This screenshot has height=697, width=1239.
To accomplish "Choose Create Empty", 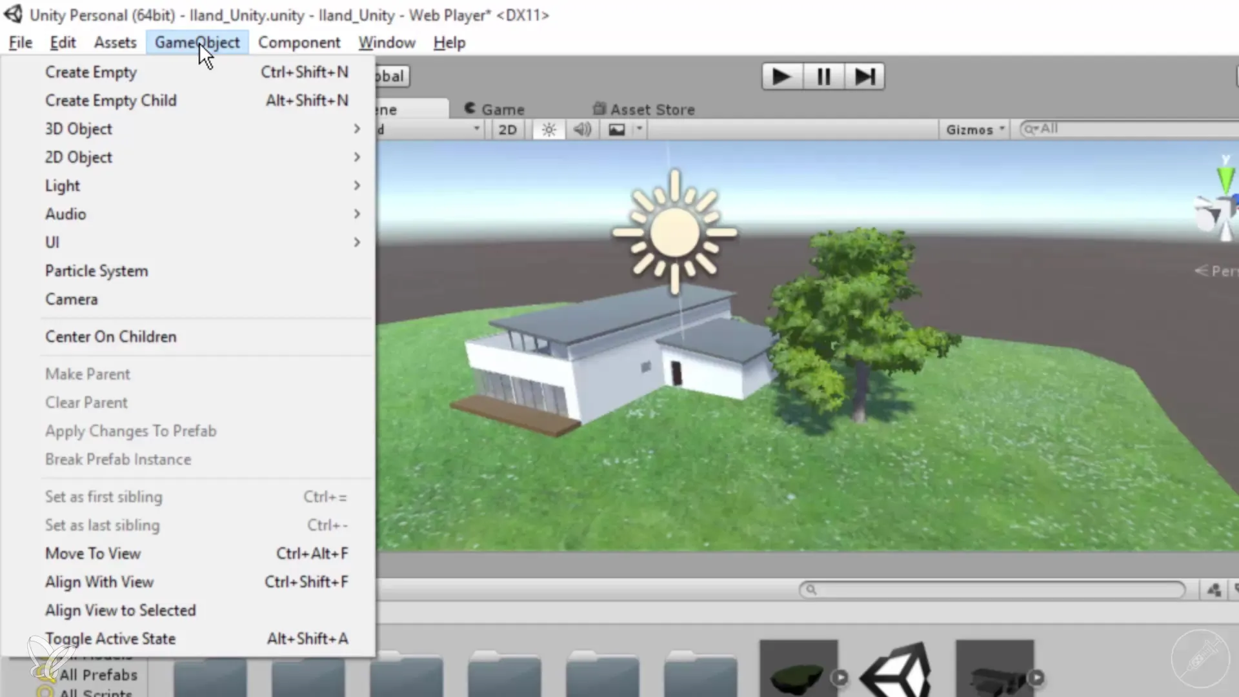I will pyautogui.click(x=188, y=72).
